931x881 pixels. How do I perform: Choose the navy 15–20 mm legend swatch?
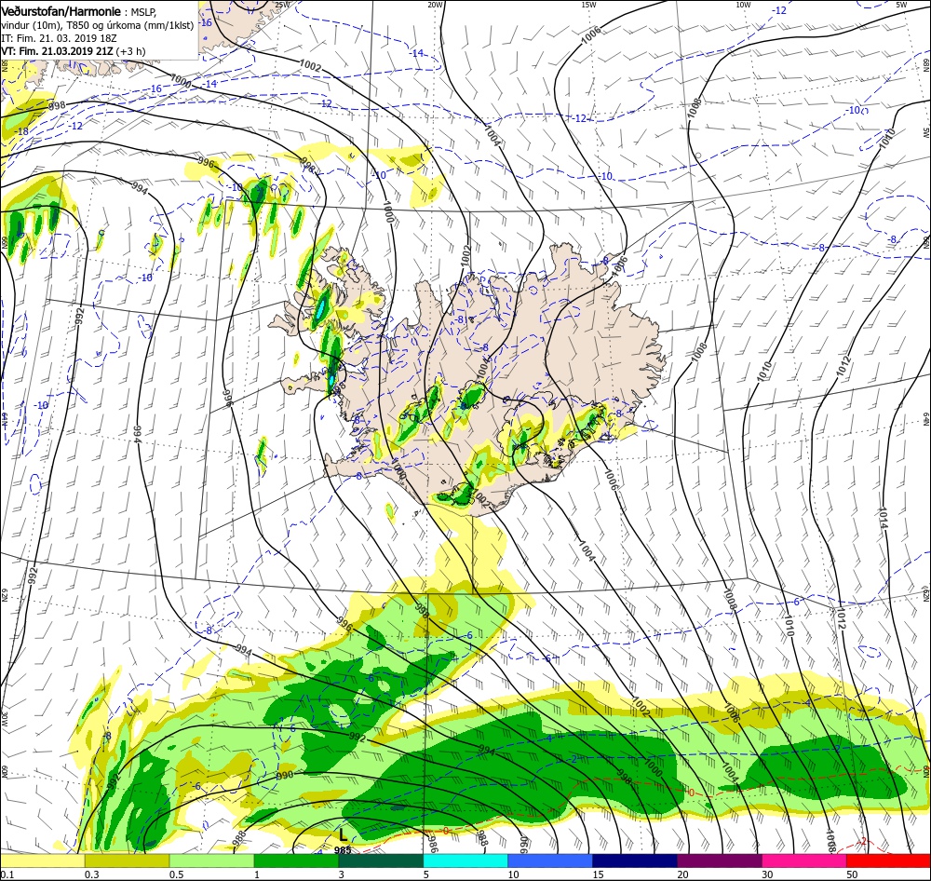635,860
